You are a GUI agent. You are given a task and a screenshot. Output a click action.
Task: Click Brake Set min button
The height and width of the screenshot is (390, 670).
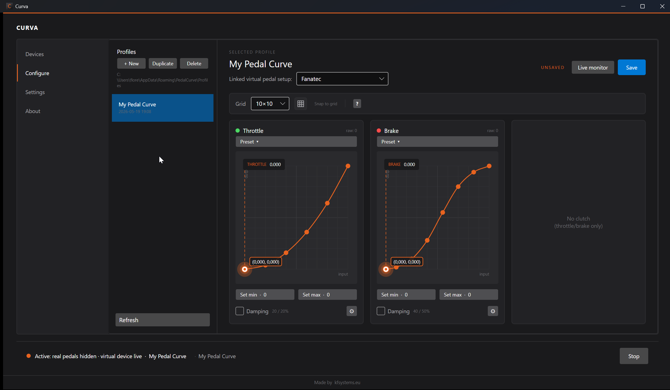(x=406, y=295)
